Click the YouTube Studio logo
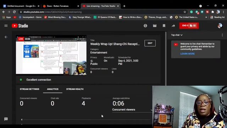This screenshot has width=227, height=128. pyautogui.click(x=20, y=26)
